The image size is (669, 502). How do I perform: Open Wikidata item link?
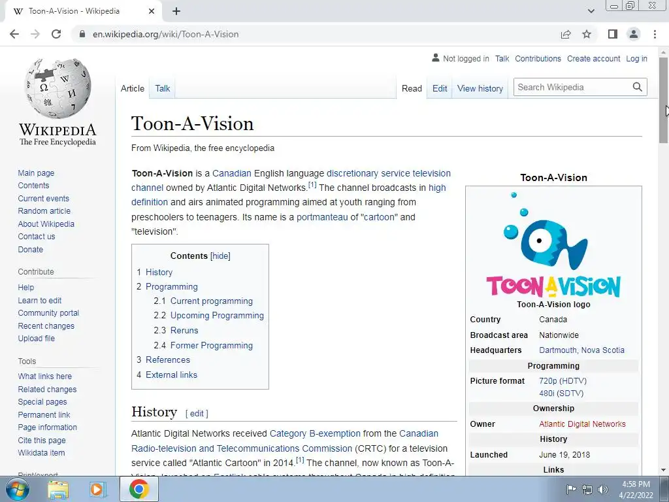(x=41, y=453)
